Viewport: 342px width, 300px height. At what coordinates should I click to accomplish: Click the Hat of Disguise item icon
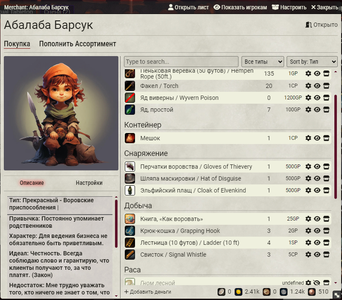(130, 178)
